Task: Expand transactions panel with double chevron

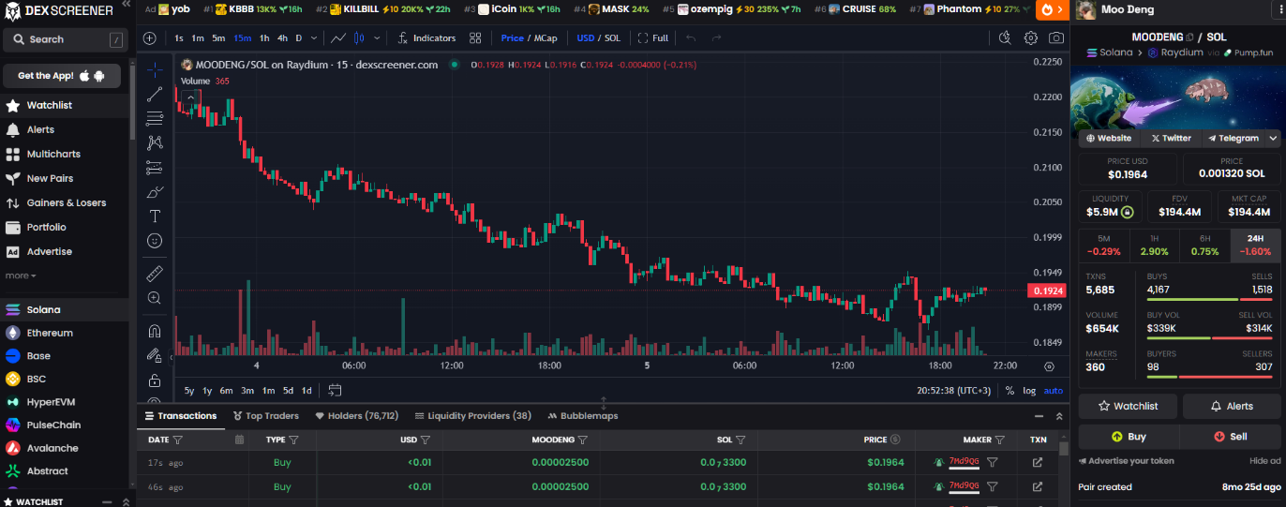Action: [1059, 416]
